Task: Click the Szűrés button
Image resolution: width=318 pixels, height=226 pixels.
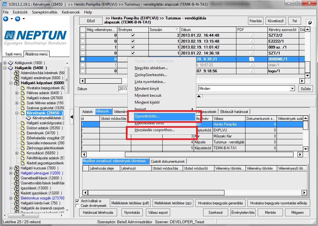Action: coord(305,89)
